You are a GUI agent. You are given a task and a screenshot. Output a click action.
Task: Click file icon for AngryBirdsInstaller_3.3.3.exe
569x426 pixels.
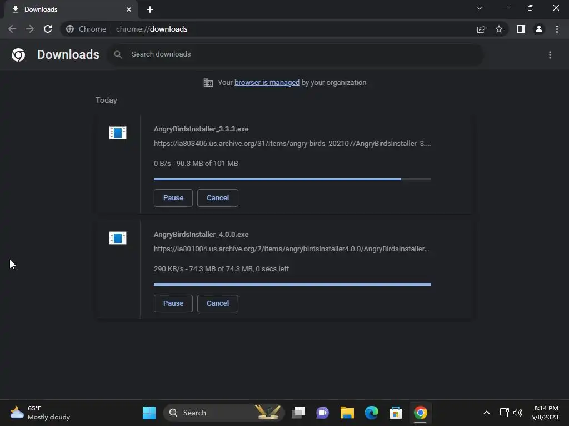(118, 133)
